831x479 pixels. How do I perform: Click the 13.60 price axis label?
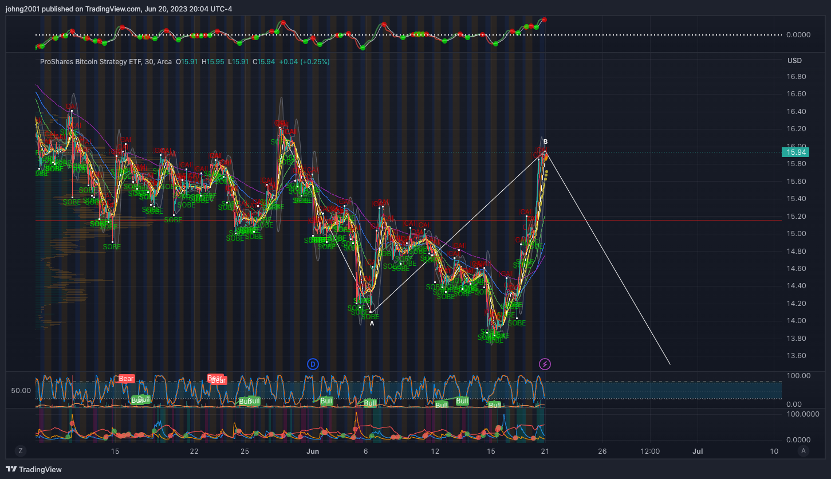(x=797, y=356)
